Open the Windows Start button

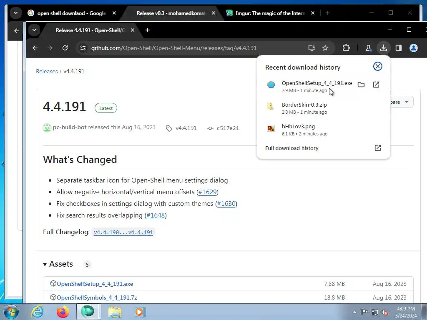(11, 312)
